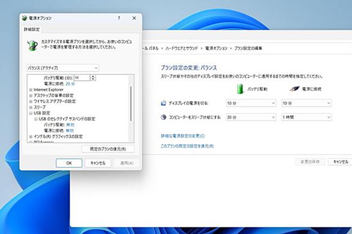This screenshot has width=352, height=234.
Task: Open the バランス [アクティブ] plan dropdown
Action: [x=63, y=68]
